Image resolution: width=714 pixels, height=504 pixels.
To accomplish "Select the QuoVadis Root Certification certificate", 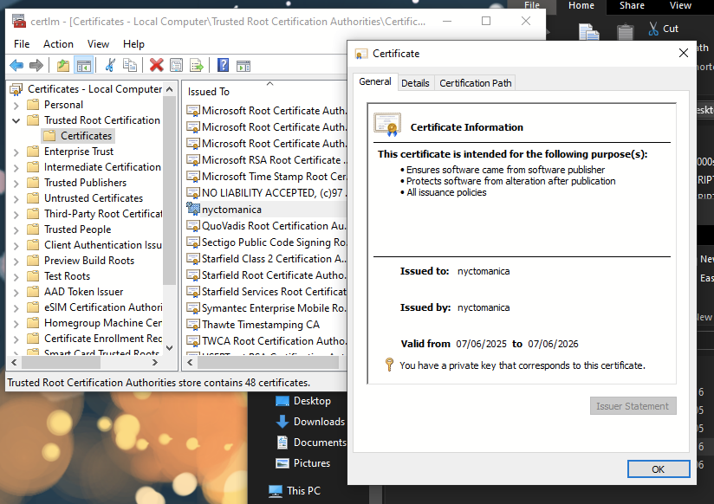I will pos(267,226).
